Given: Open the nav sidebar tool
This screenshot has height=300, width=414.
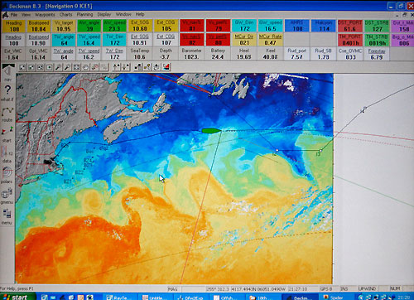Looking at the screenshot, I should [x=7, y=72].
